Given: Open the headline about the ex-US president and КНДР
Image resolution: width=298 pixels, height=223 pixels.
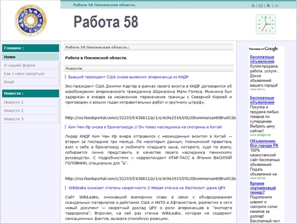Looking at the screenshot, I should click(128, 77).
